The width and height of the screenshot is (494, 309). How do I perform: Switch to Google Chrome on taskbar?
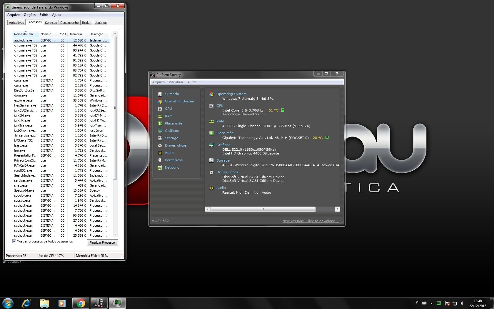(81, 303)
